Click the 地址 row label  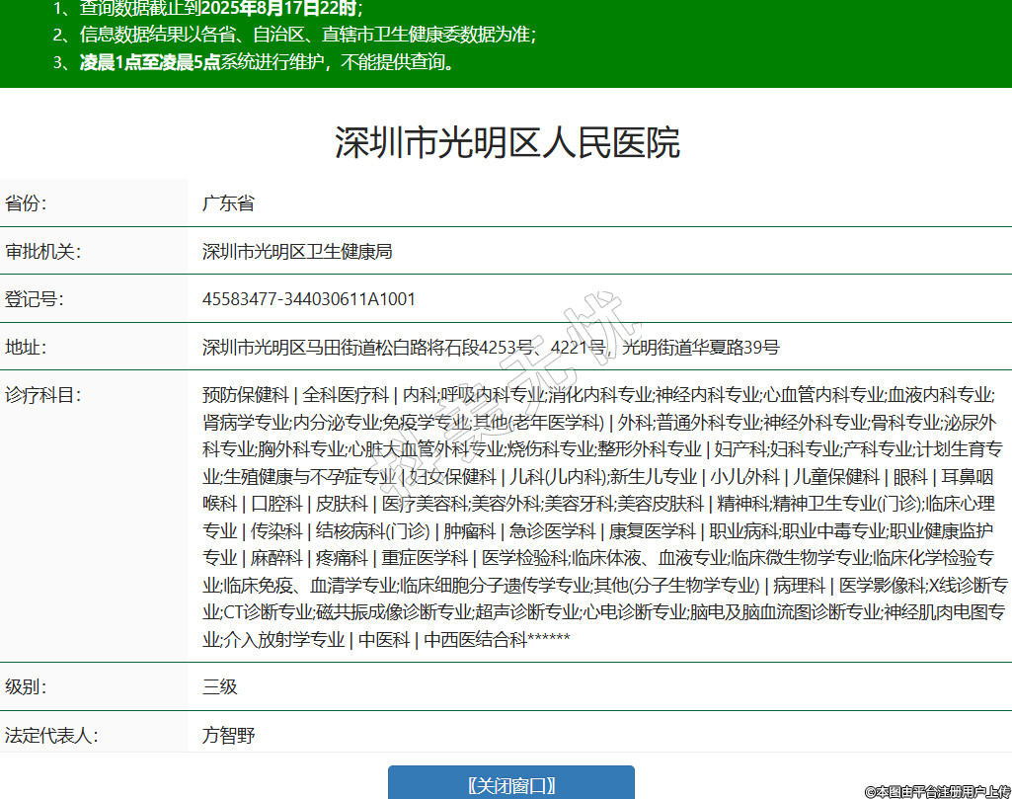pyautogui.click(x=27, y=348)
